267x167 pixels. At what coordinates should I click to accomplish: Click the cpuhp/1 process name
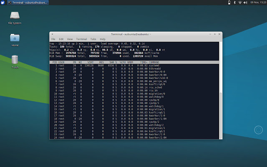[154, 103]
